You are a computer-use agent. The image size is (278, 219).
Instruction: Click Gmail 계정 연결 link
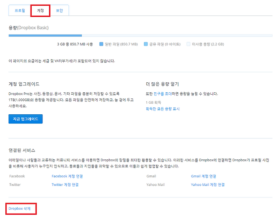click(x=203, y=176)
